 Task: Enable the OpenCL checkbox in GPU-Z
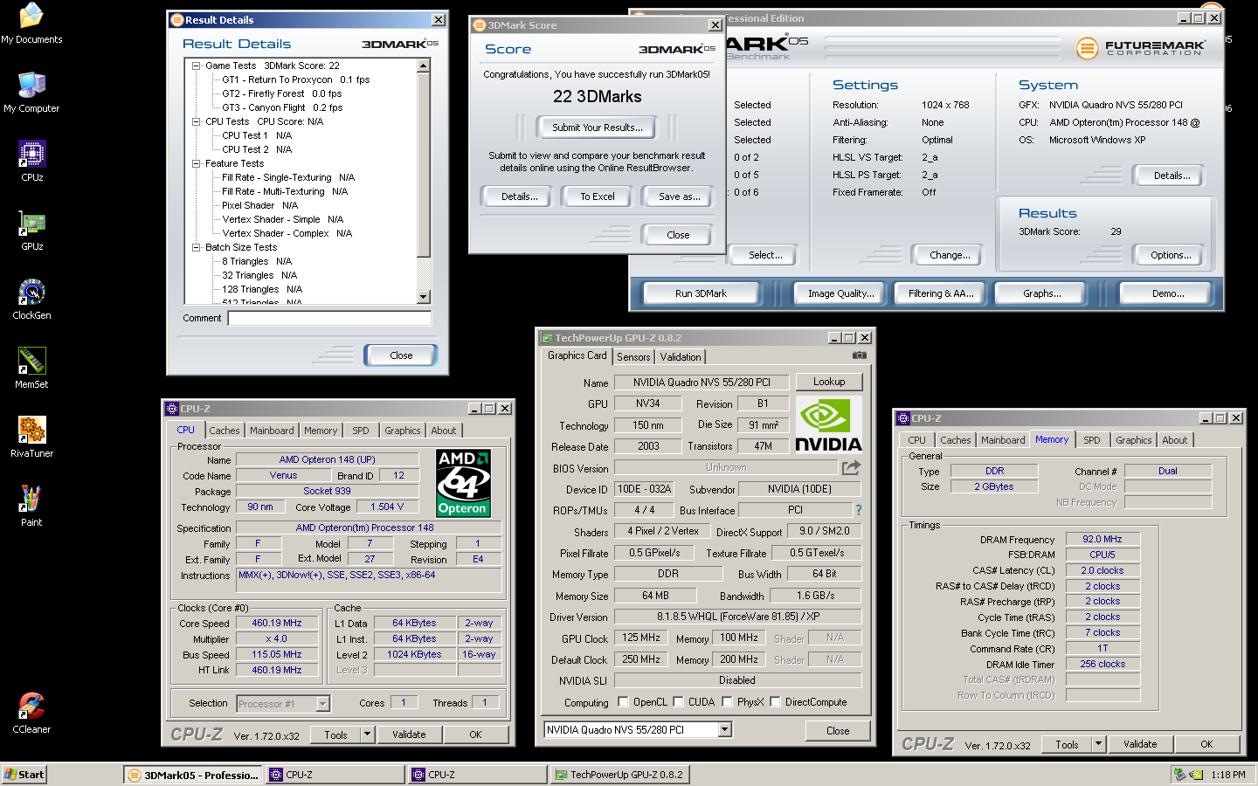tap(623, 702)
